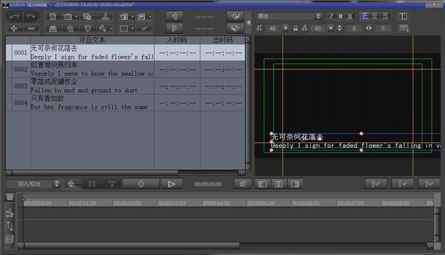Click the import folder icon with down arrow
Image resolution: width=445 pixels, height=255 pixels.
[x=124, y=17]
